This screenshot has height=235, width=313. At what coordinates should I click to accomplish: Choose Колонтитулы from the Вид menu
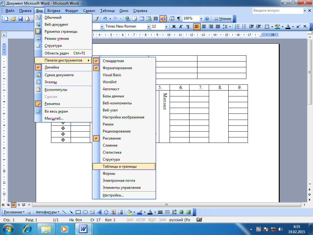pos(63,90)
